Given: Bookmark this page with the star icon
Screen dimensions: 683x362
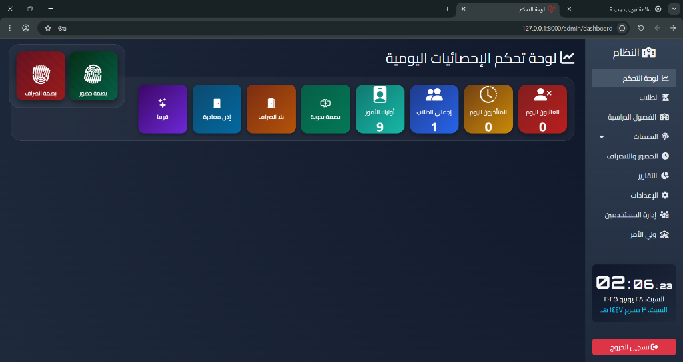Looking at the screenshot, I should click(48, 28).
